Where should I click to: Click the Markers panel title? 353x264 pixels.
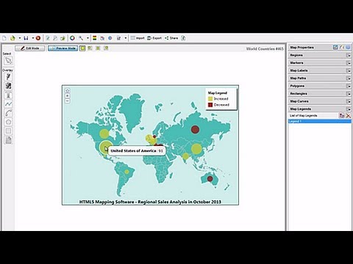coord(296,63)
